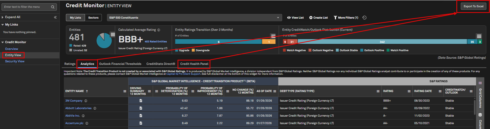Click info icon next to AbbVie Inc.
The image size is (490, 129).
point(83,116)
